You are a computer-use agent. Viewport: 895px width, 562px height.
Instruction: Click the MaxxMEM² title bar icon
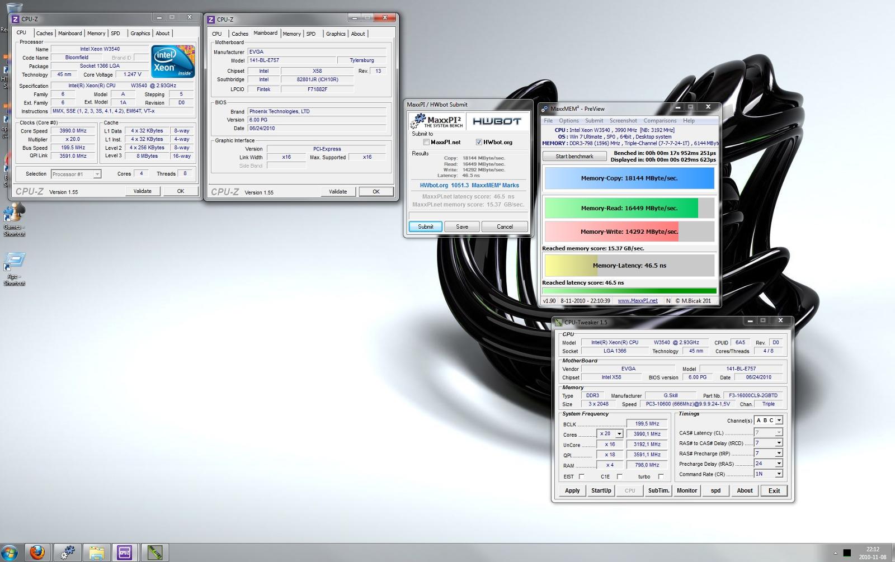544,109
